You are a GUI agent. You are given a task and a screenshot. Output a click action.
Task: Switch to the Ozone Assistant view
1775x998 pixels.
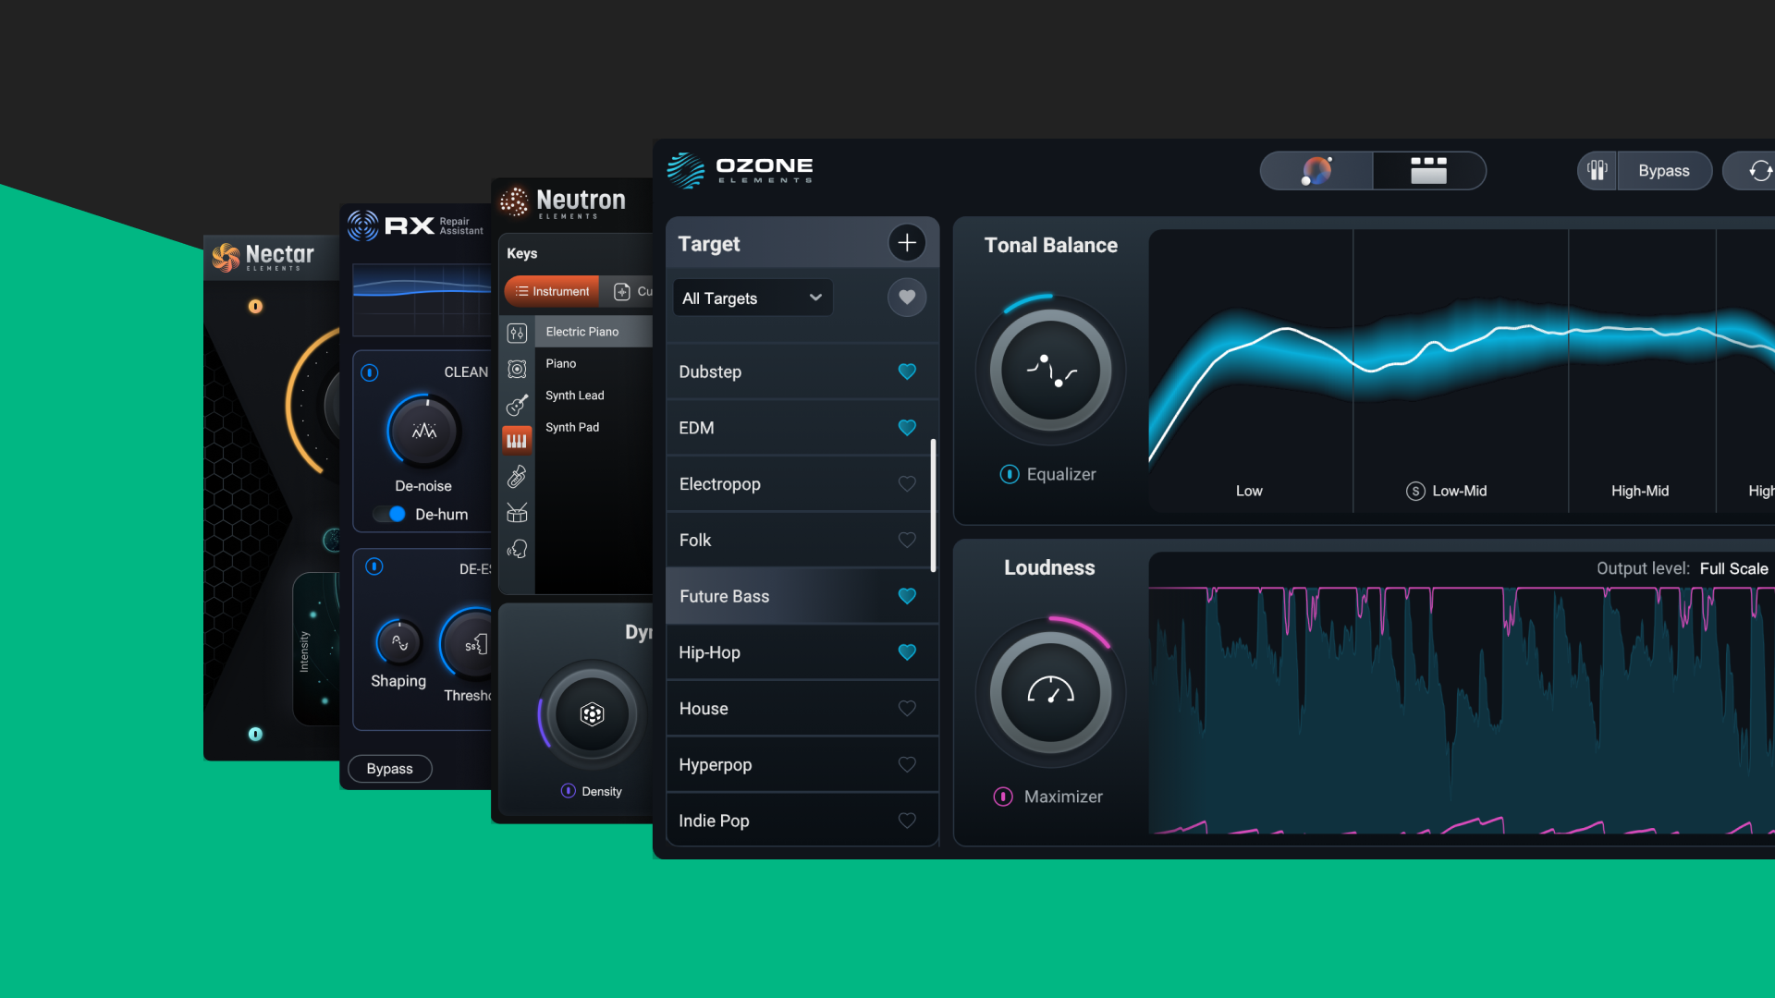[1316, 171]
